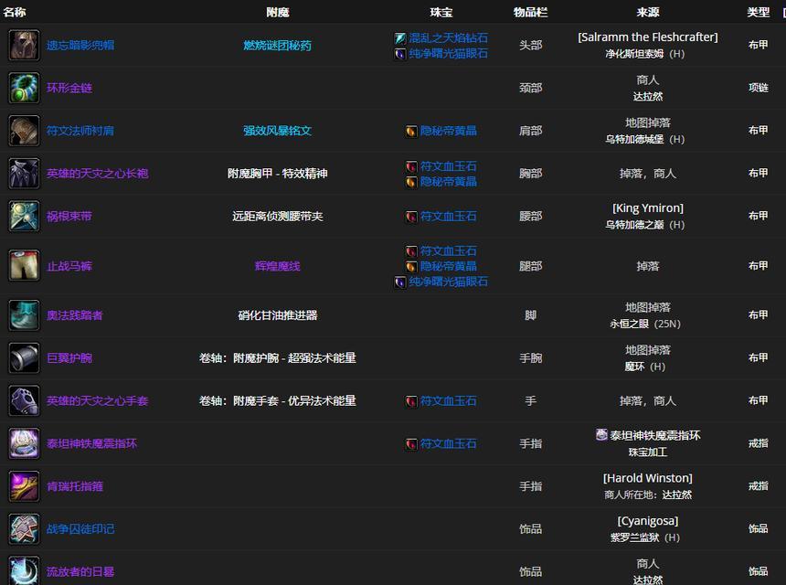The image size is (786, 585).
Task: Click the [Cyanigosa] source text
Action: [648, 521]
